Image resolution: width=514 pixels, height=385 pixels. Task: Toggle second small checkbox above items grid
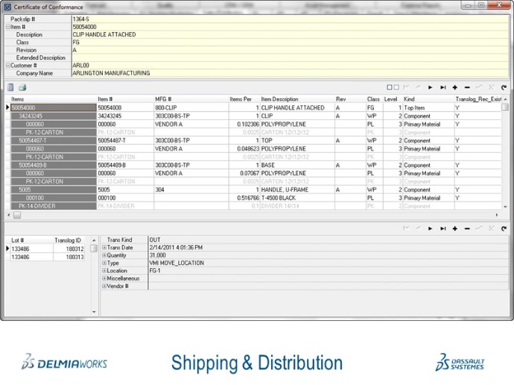[396, 87]
